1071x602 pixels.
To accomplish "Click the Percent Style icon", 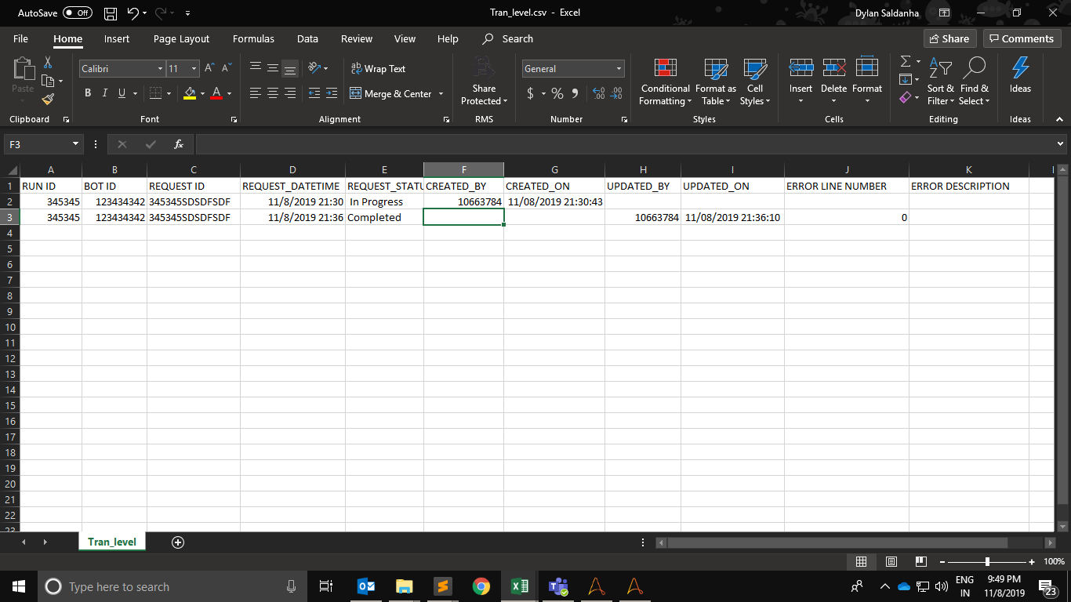I will [557, 93].
